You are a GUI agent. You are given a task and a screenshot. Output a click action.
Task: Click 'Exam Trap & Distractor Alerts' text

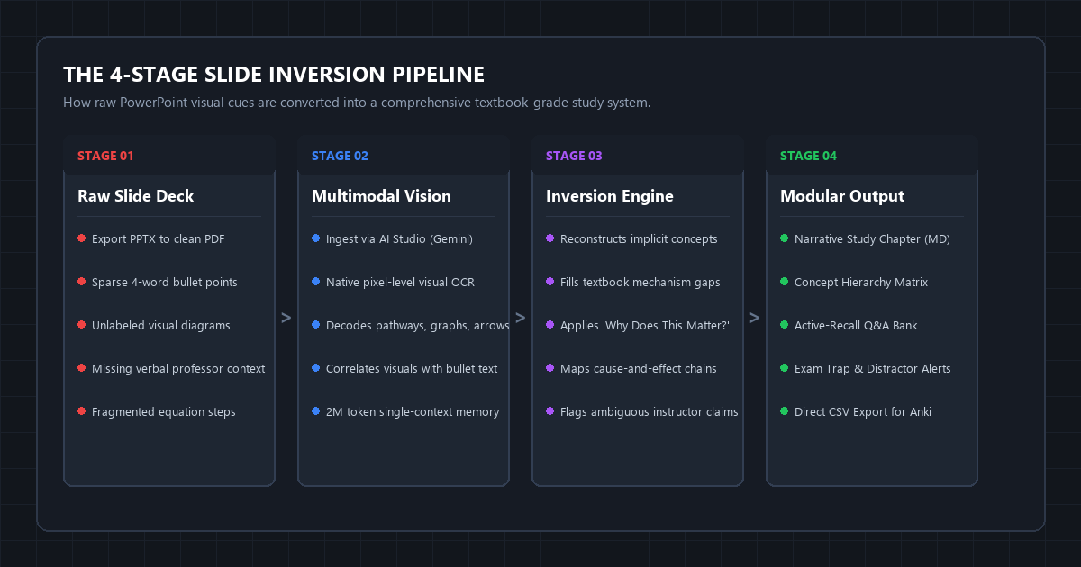pyautogui.click(x=873, y=369)
